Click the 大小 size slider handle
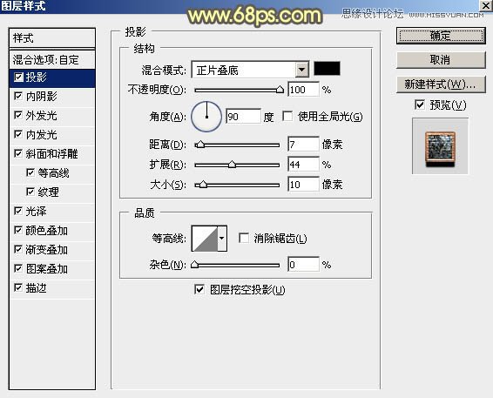The image size is (493, 398). point(203,185)
